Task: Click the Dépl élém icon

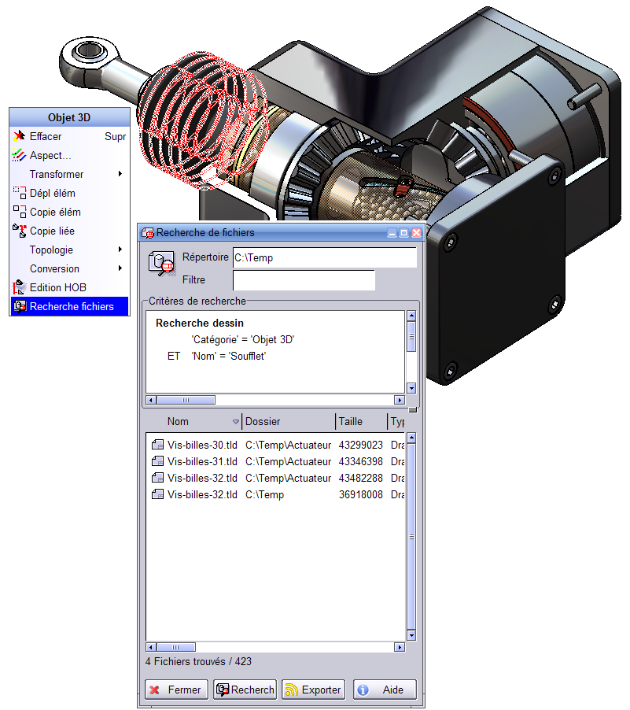Action: 20,193
